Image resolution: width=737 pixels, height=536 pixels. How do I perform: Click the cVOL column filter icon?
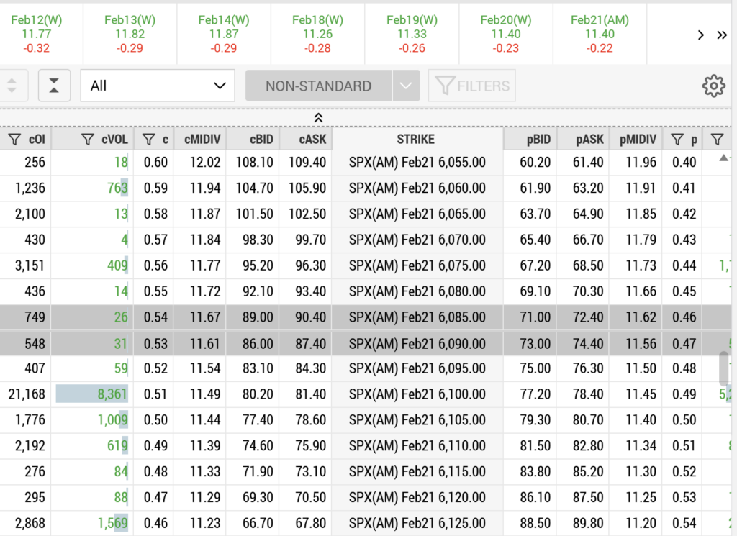(87, 140)
